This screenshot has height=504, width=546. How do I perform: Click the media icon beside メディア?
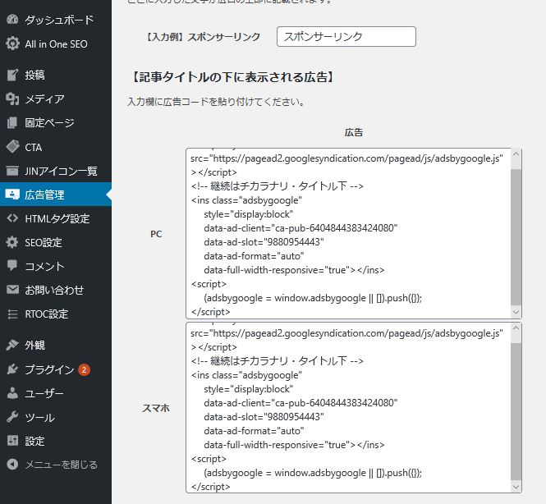(12, 99)
